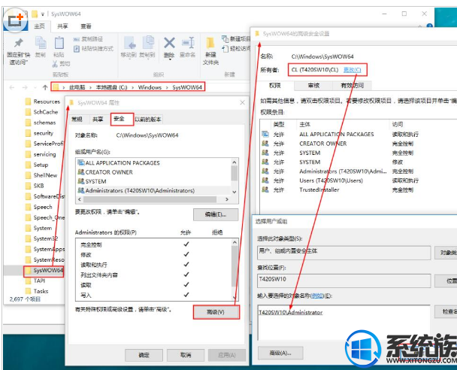Screen dimensions: 457x370
Task: Click Copy path in the ribbon
Action: tap(88, 39)
